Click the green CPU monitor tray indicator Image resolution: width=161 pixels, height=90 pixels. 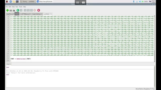coord(143,1)
